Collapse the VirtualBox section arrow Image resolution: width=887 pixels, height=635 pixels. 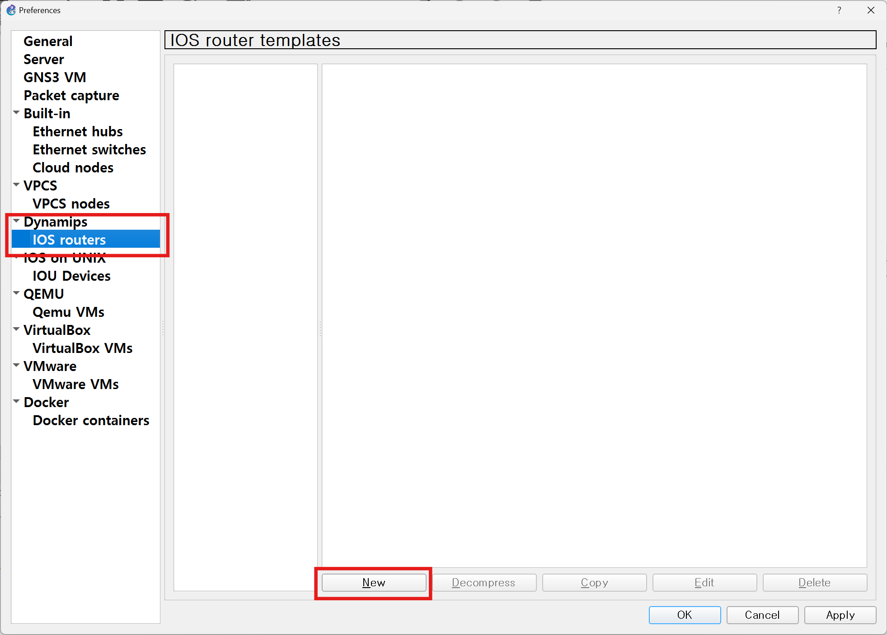pos(17,329)
